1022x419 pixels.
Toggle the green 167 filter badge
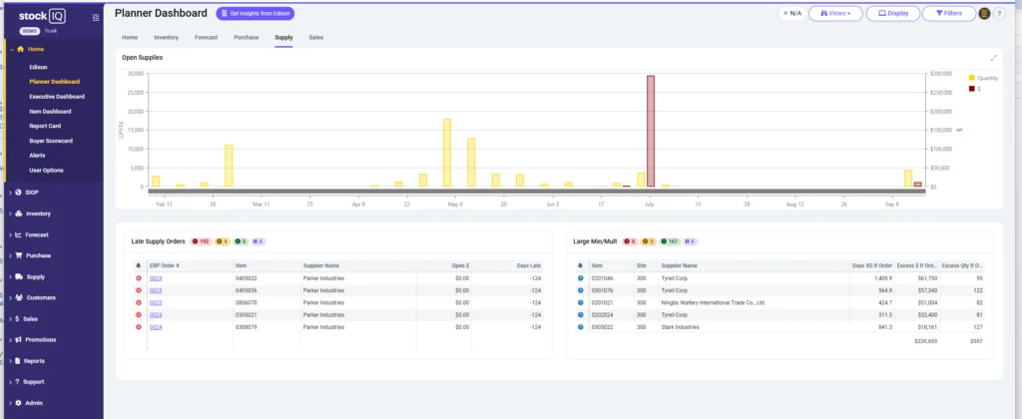point(670,241)
